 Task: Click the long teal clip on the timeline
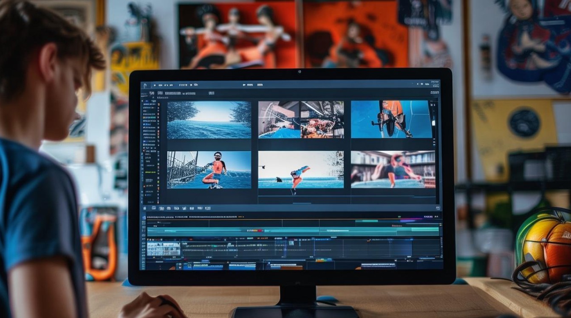coord(293,231)
